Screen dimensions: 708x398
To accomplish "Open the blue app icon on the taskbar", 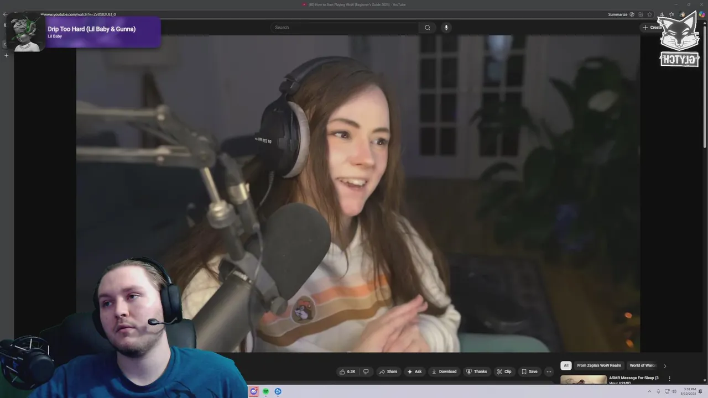I will (278, 391).
